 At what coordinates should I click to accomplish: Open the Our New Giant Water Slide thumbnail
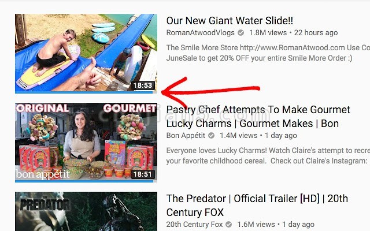tap(86, 54)
